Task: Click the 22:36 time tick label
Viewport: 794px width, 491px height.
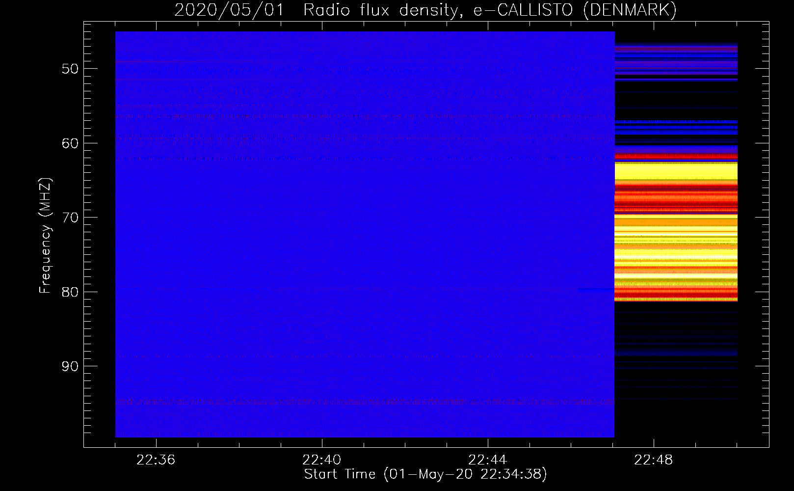Action: pos(156,460)
